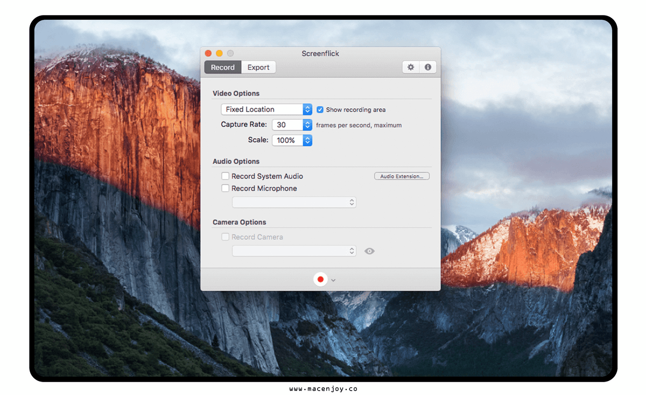Enable Record System Audio checkbox

pyautogui.click(x=226, y=176)
